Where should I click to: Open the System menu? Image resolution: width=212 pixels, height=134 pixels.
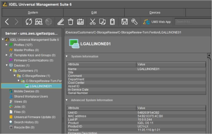pyautogui.click(x=33, y=13)
